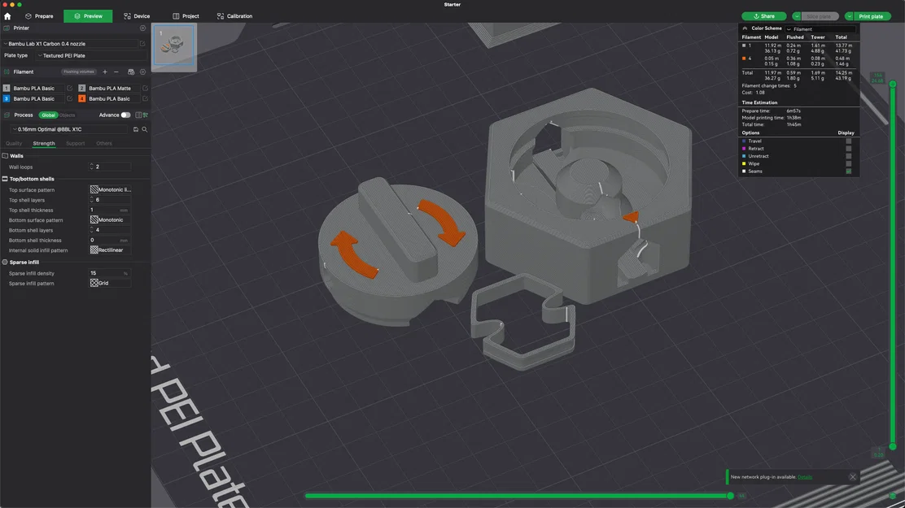Enable Travel display checkbox
This screenshot has height=508, width=905.
point(848,141)
